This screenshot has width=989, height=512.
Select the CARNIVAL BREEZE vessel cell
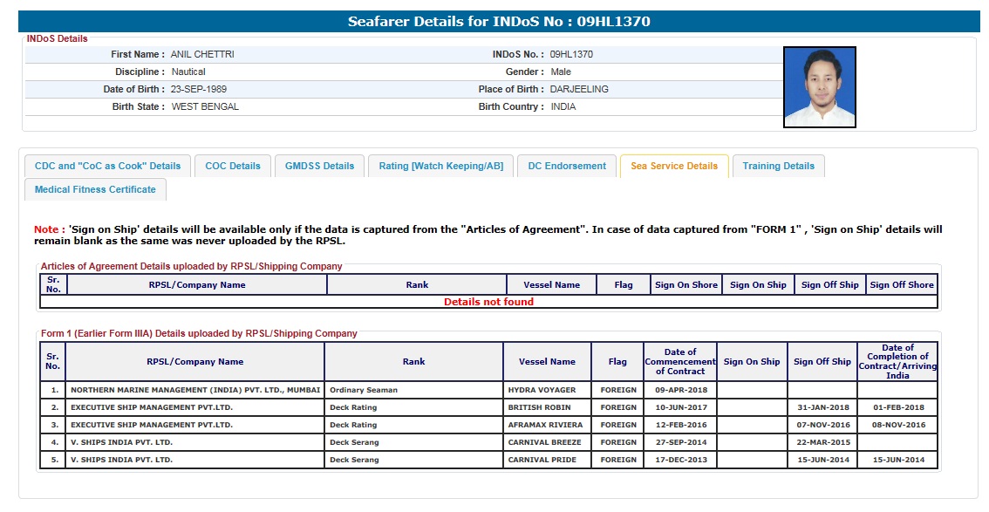point(543,442)
